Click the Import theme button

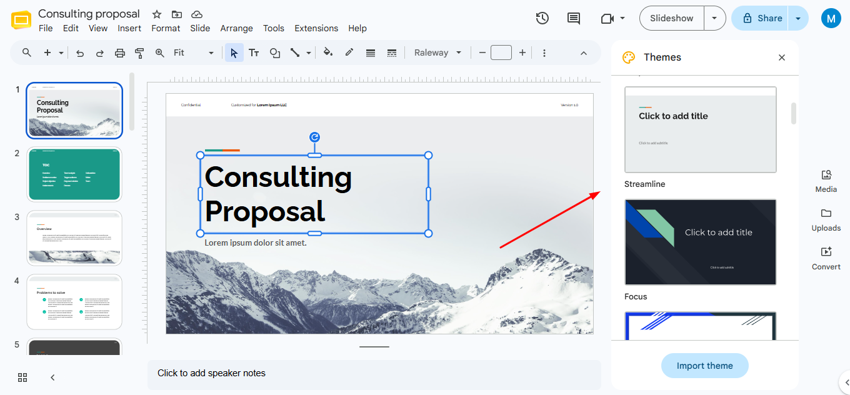(x=705, y=366)
